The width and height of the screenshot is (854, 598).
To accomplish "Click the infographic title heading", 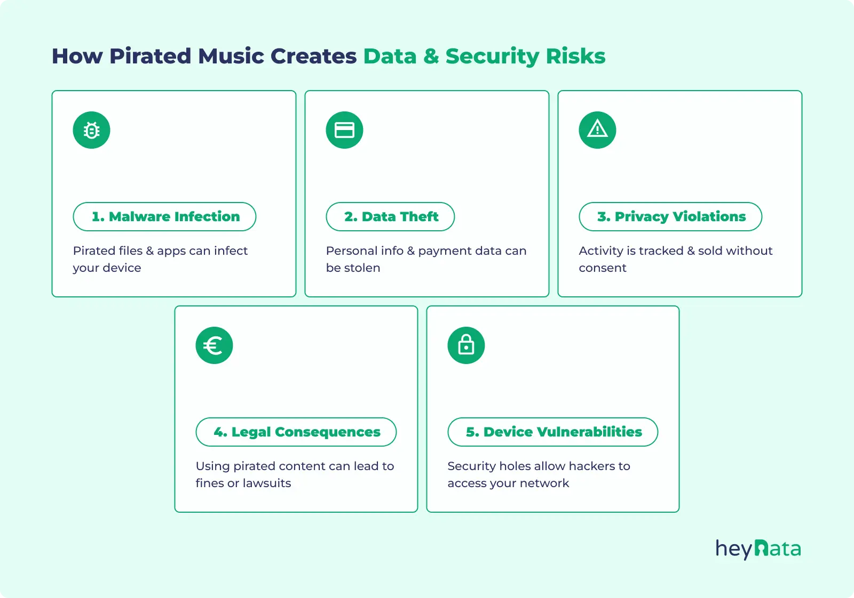I will pyautogui.click(x=328, y=56).
